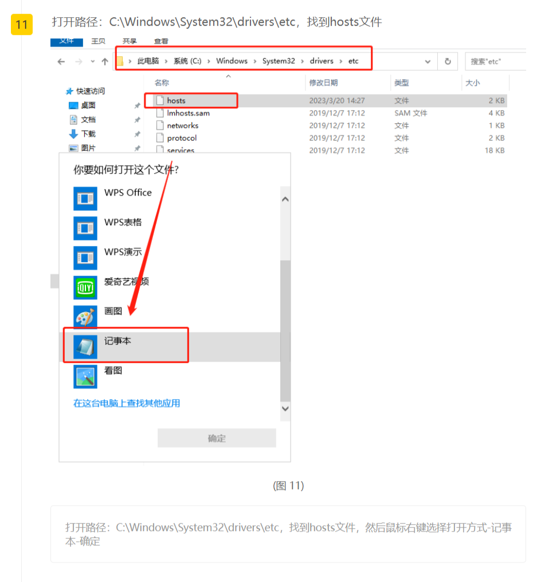
Task: Open the 主页 ribbon tab
Action: (99, 41)
